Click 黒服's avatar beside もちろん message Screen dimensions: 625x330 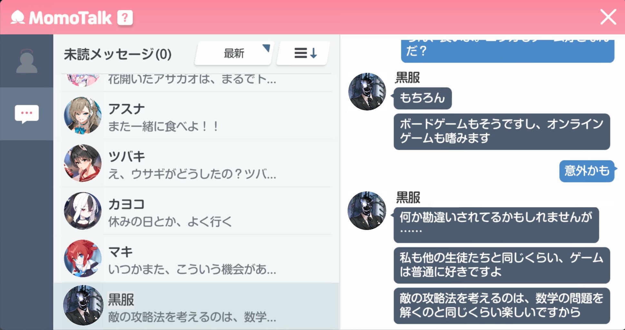coord(367,92)
